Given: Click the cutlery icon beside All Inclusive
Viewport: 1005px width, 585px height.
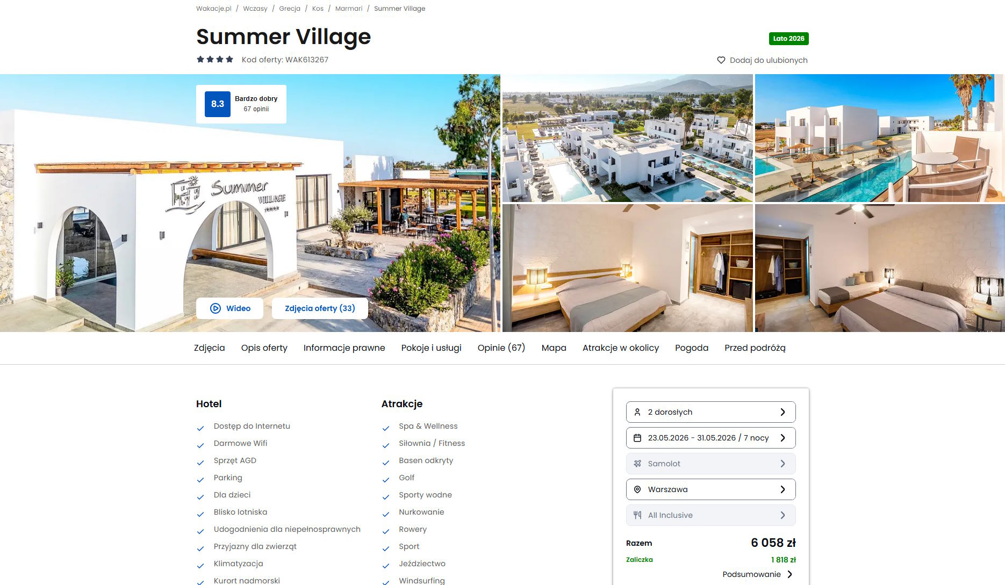Looking at the screenshot, I should [x=637, y=515].
